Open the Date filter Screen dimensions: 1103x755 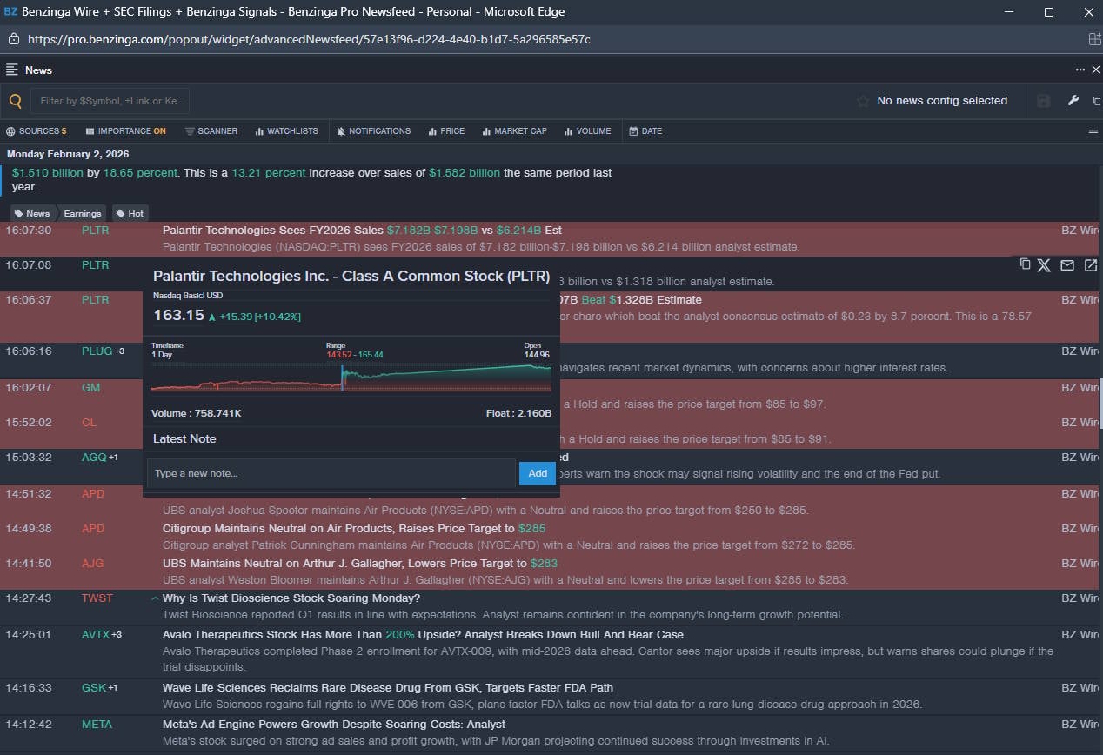tap(646, 131)
